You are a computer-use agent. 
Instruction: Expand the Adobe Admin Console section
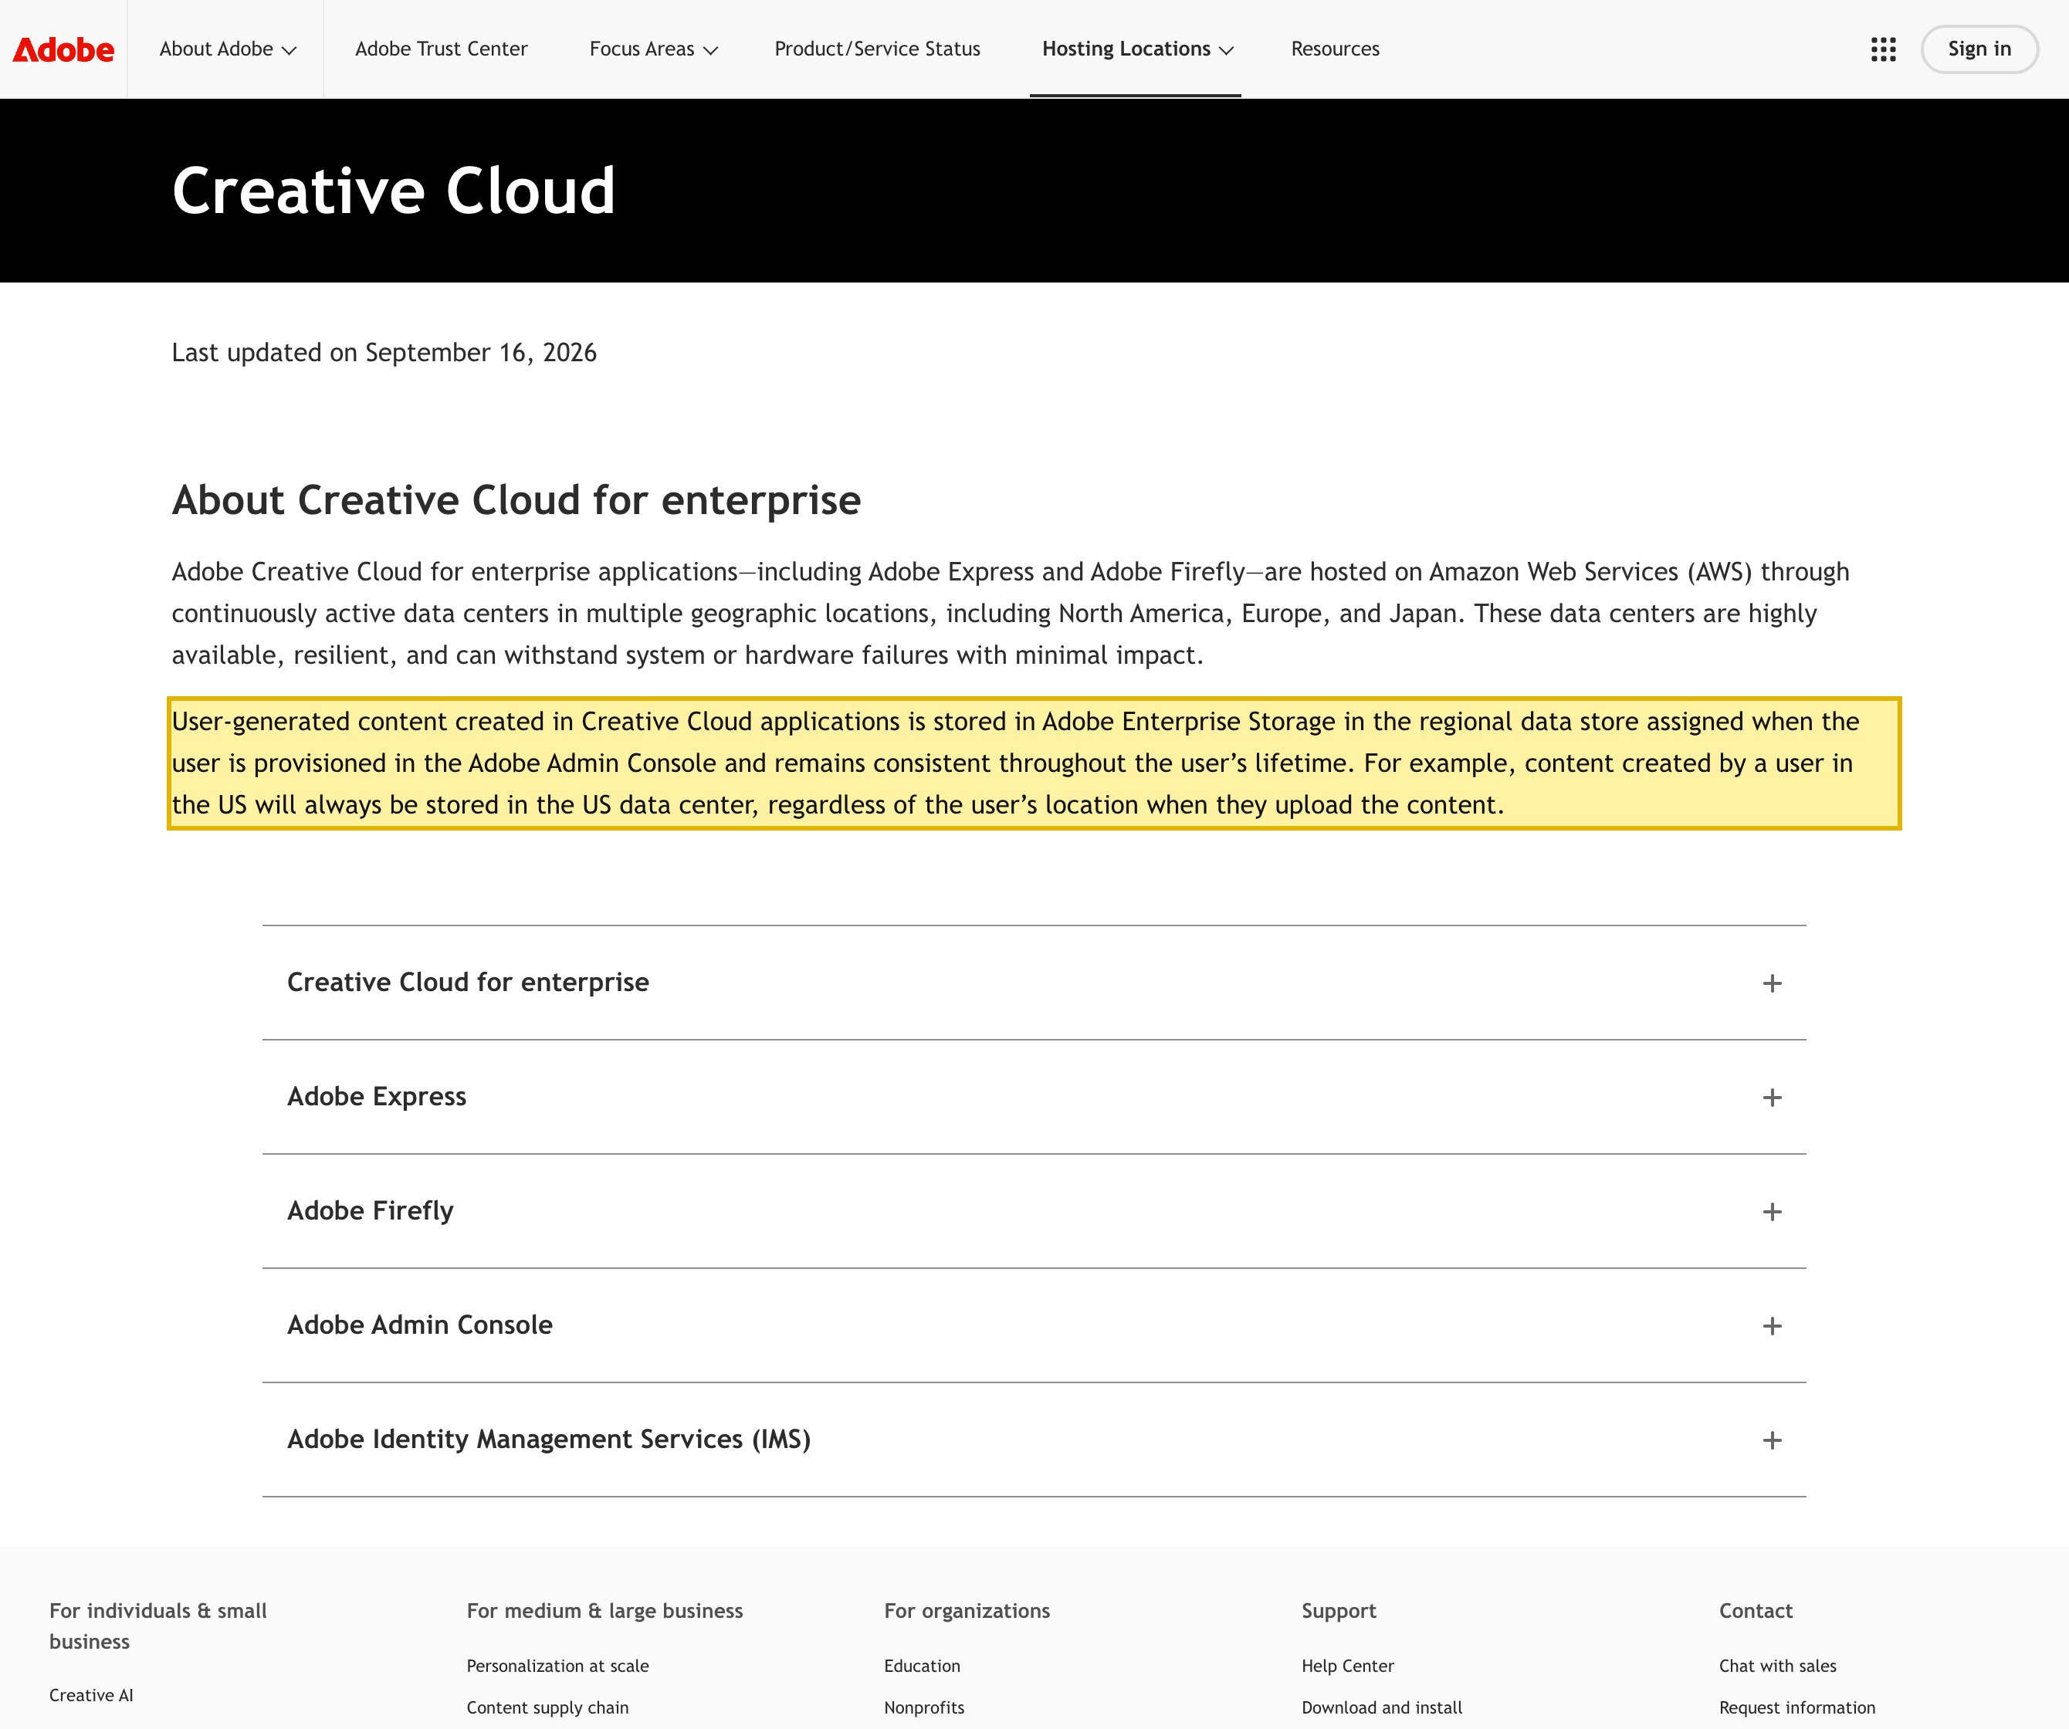1034,1325
